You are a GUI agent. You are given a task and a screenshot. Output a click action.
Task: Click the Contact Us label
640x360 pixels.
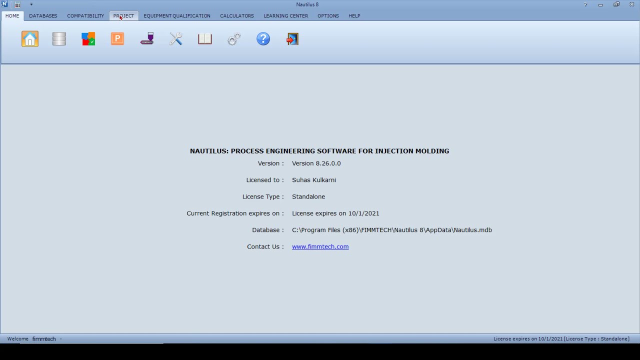(x=265, y=246)
